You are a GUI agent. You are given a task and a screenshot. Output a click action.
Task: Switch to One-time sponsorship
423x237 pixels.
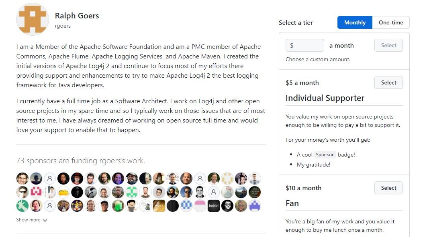(390, 22)
